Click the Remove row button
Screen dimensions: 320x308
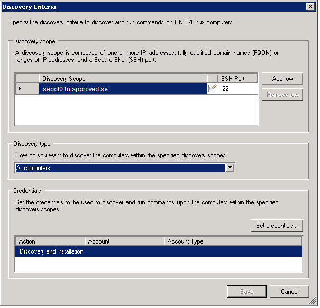pyautogui.click(x=282, y=95)
